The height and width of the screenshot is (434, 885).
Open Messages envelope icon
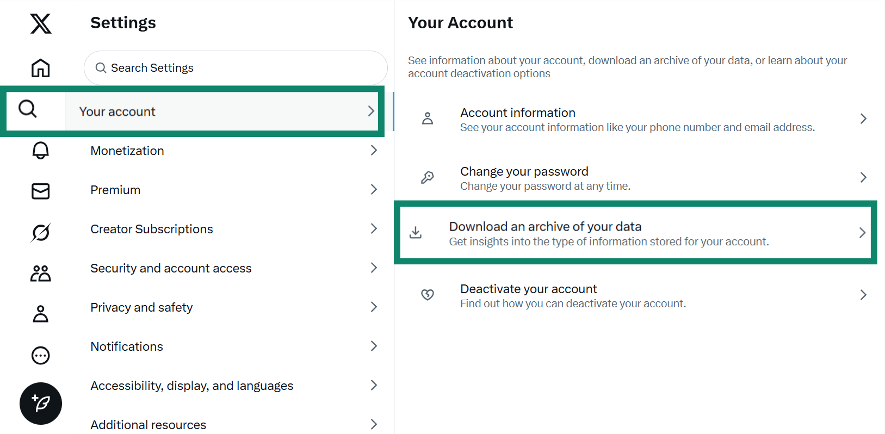(x=41, y=191)
